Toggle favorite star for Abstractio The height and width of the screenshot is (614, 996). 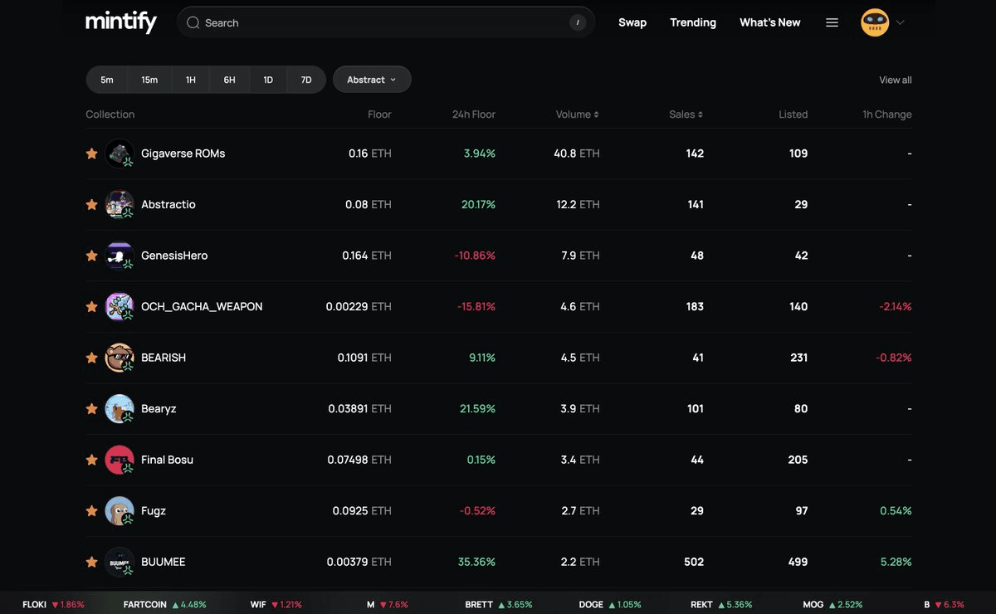pos(92,204)
